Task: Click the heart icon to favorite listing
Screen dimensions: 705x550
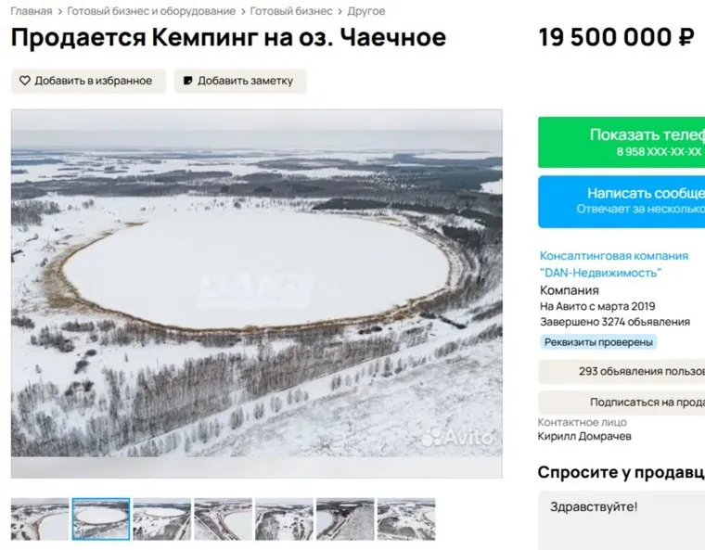Action: (x=25, y=81)
